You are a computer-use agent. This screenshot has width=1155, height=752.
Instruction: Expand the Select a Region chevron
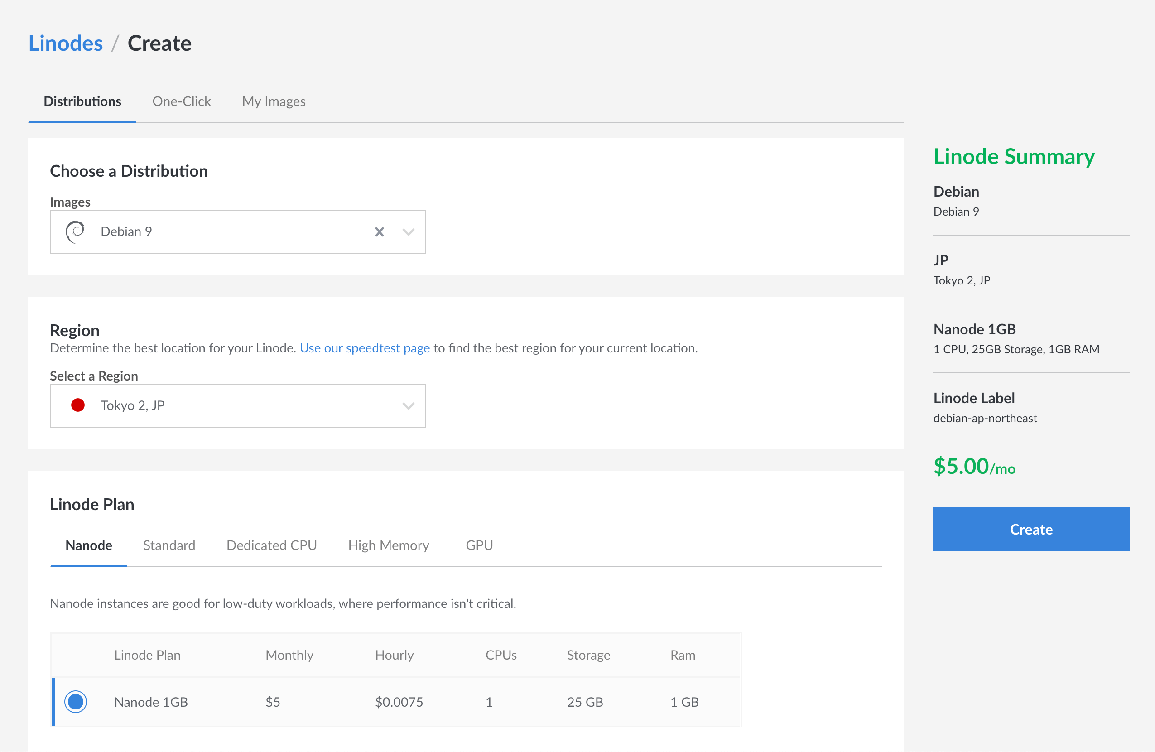[x=408, y=406]
